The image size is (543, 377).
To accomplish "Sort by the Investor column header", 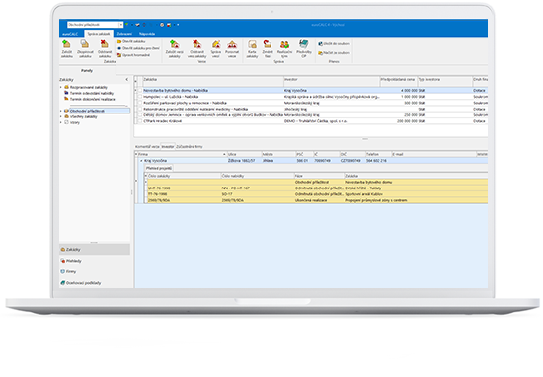I will (x=332, y=81).
